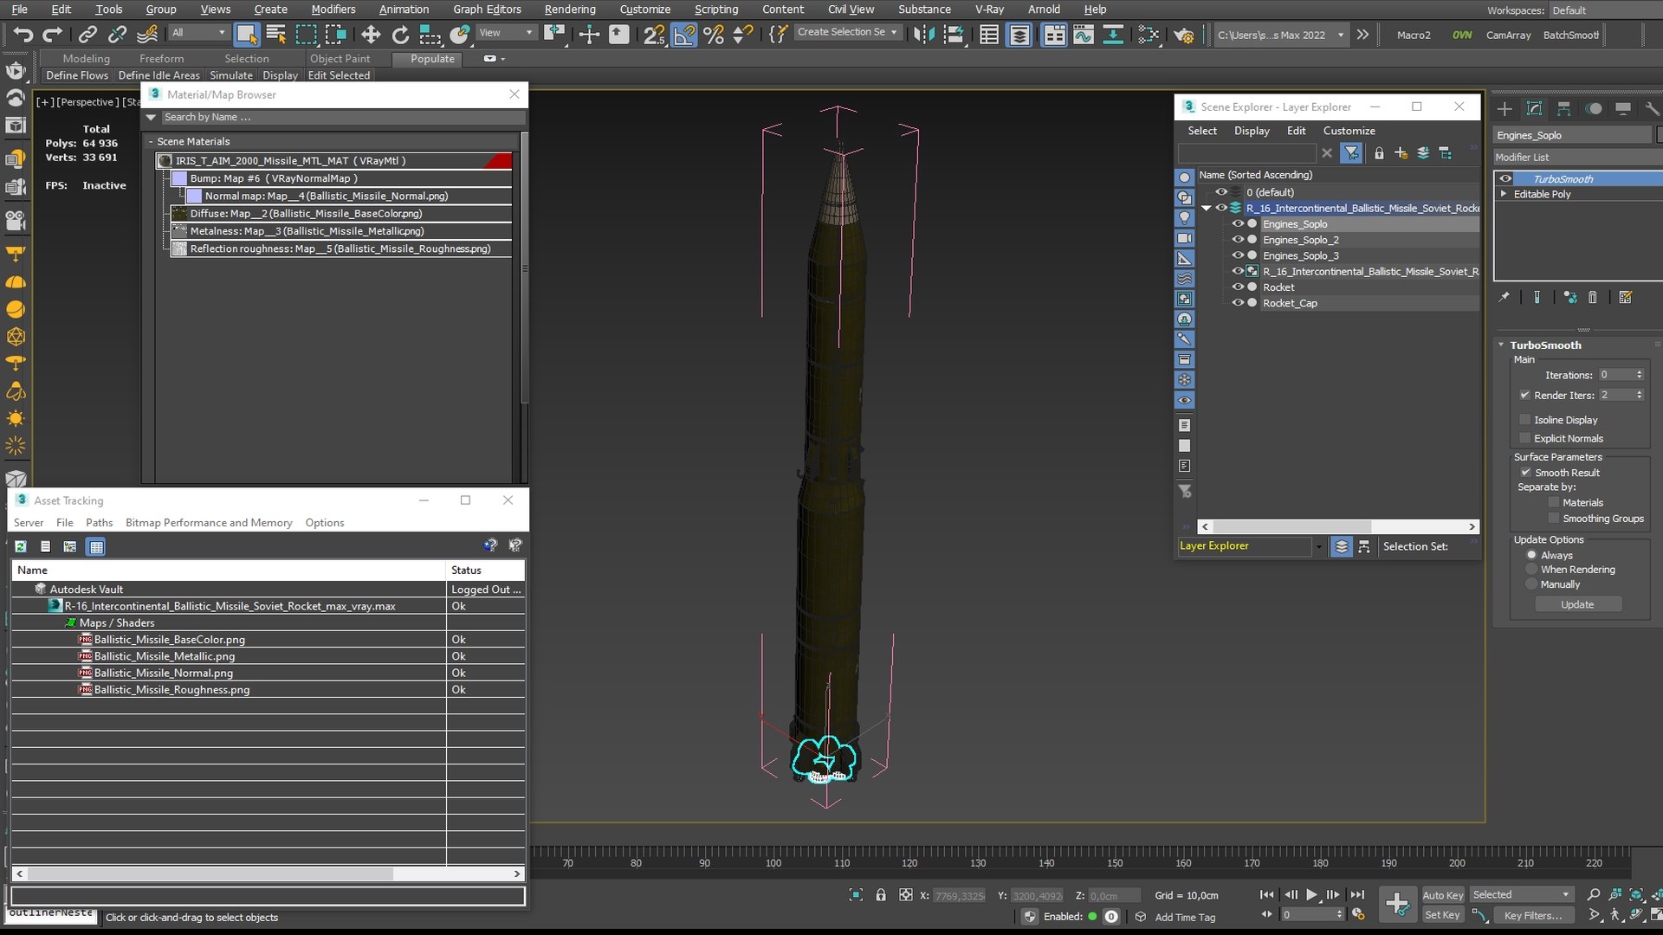Screen dimensions: 1663x935
Task: Activate the Select and Rotate tool
Action: 400,35
